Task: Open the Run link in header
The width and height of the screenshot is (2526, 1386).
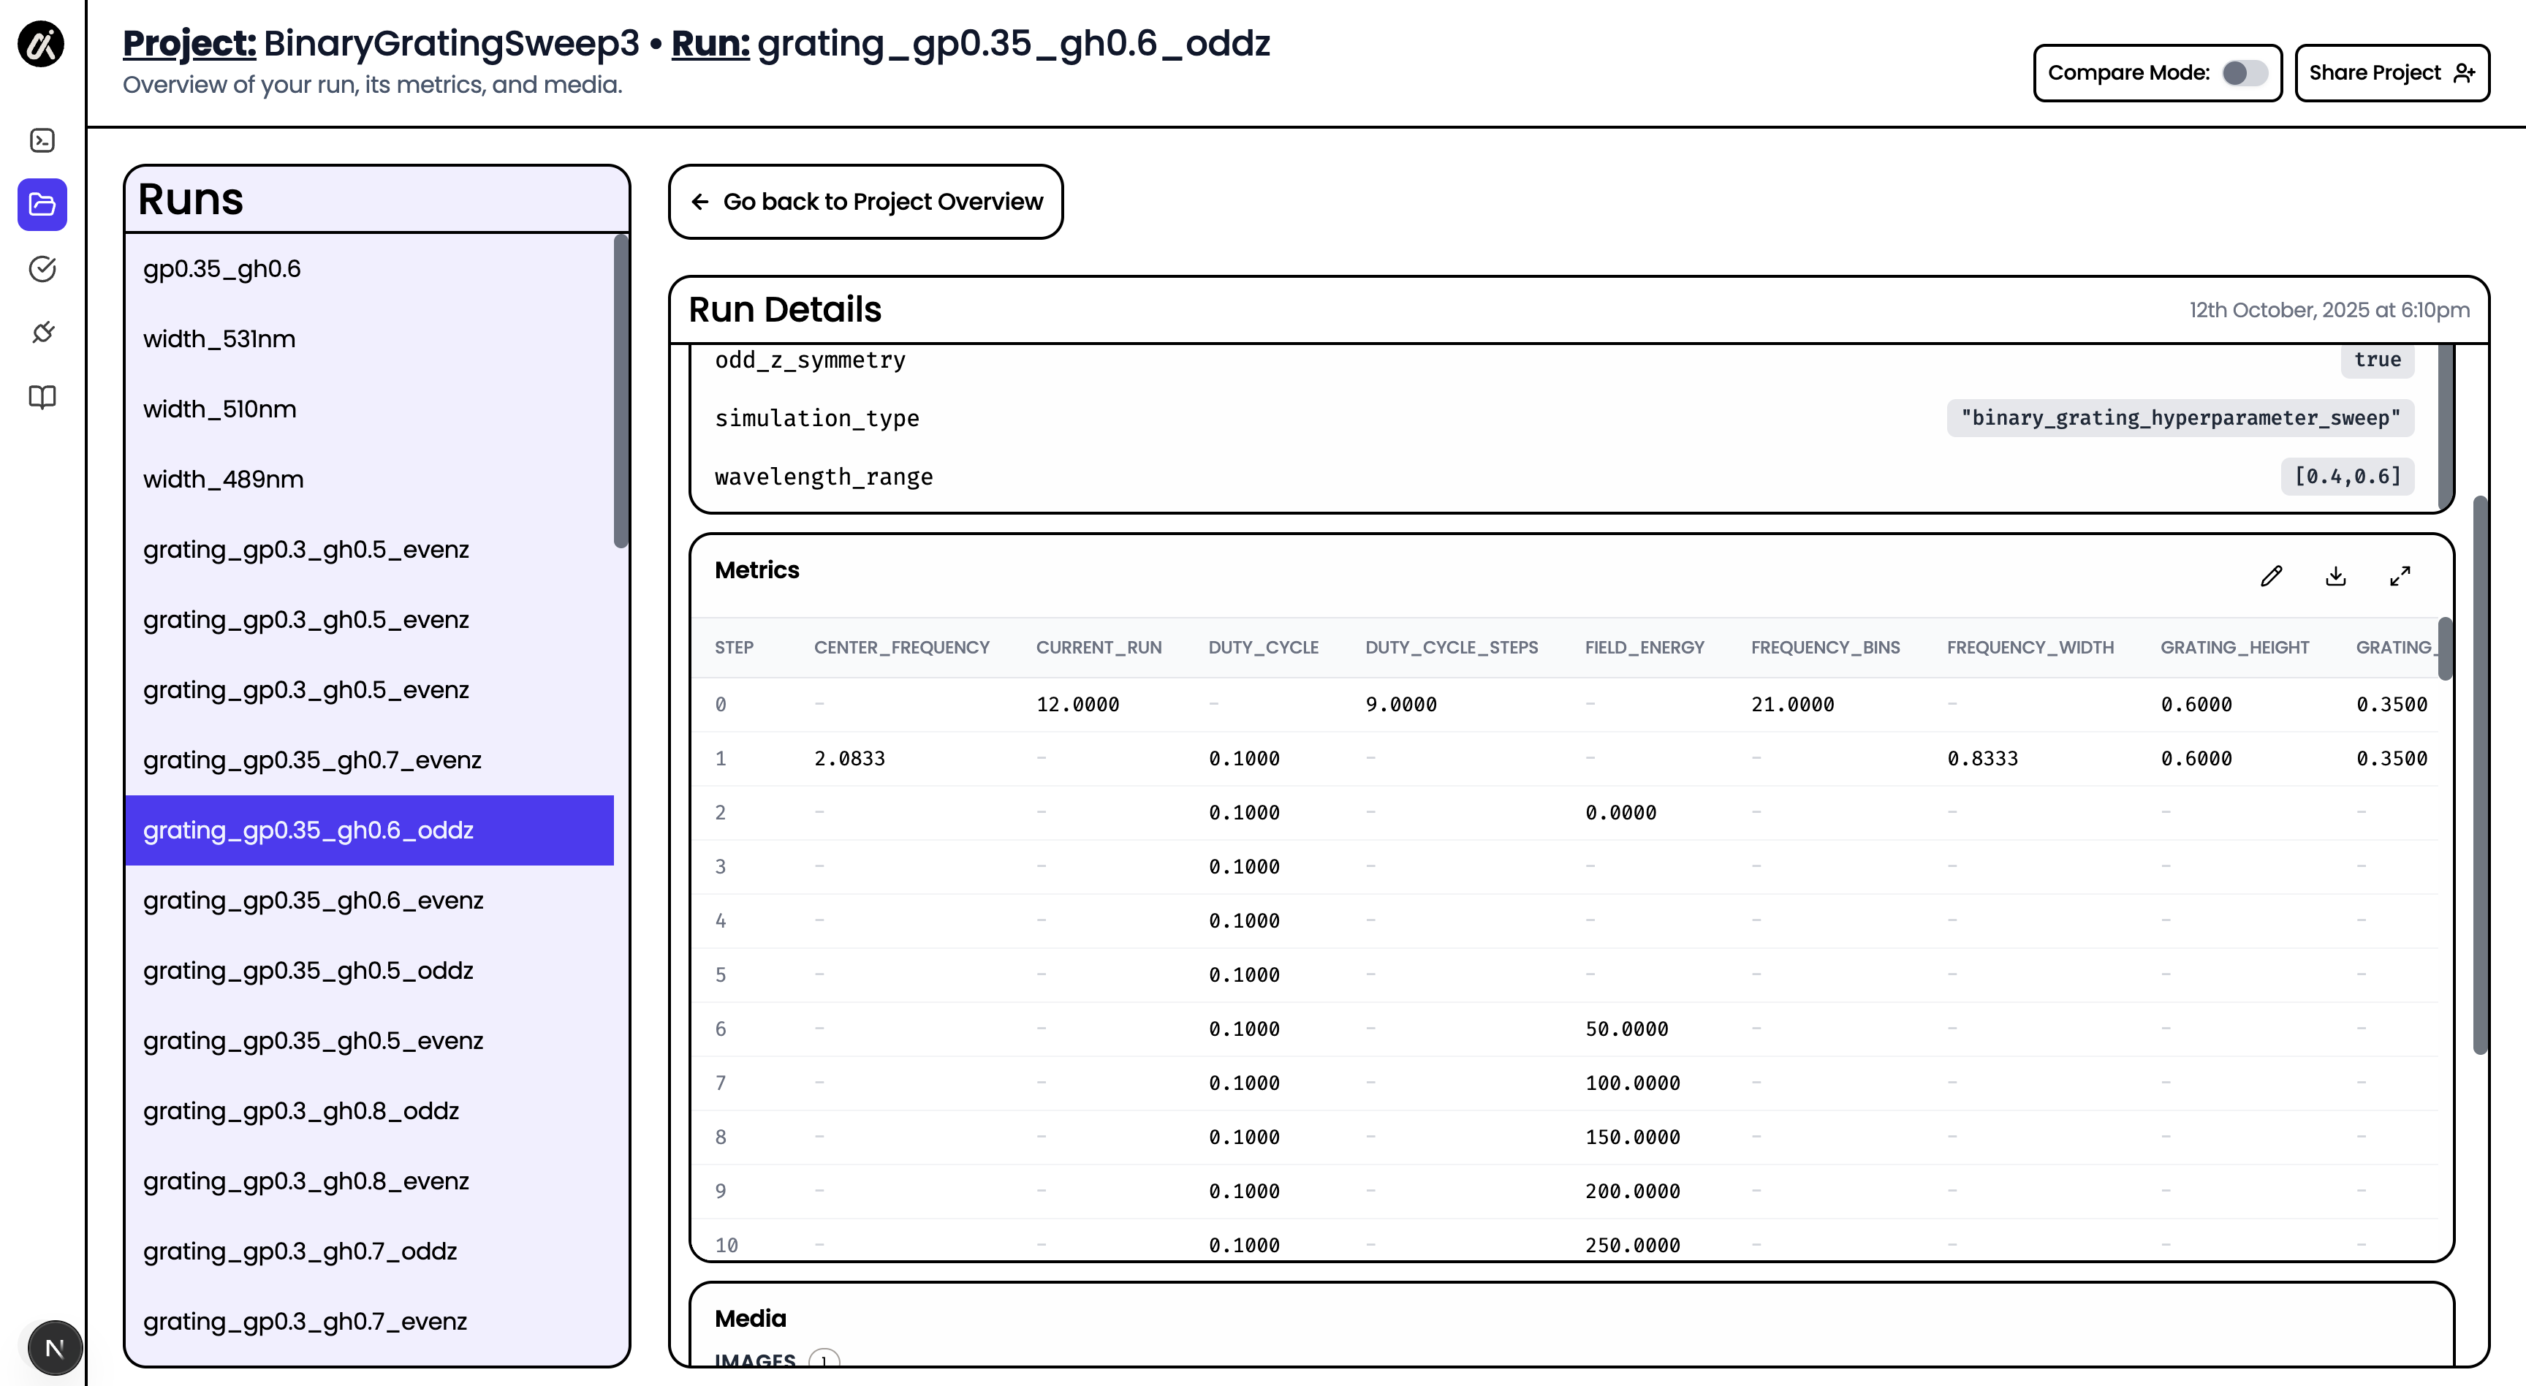Action: pos(710,43)
